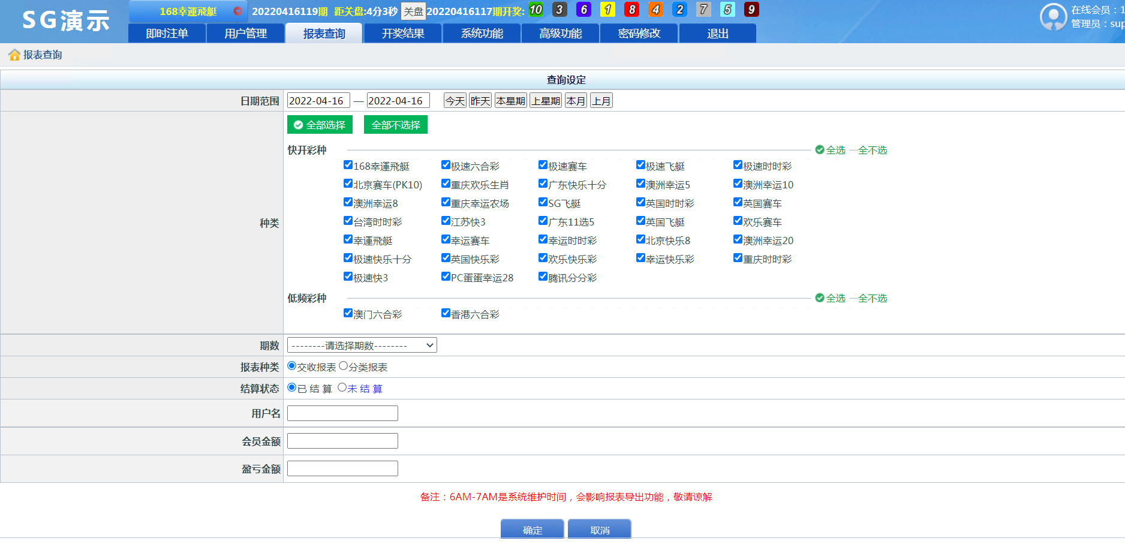1125x544 pixels.
Task: Click the home icon beside 报表查询 breadcrumb
Action: tap(13, 54)
